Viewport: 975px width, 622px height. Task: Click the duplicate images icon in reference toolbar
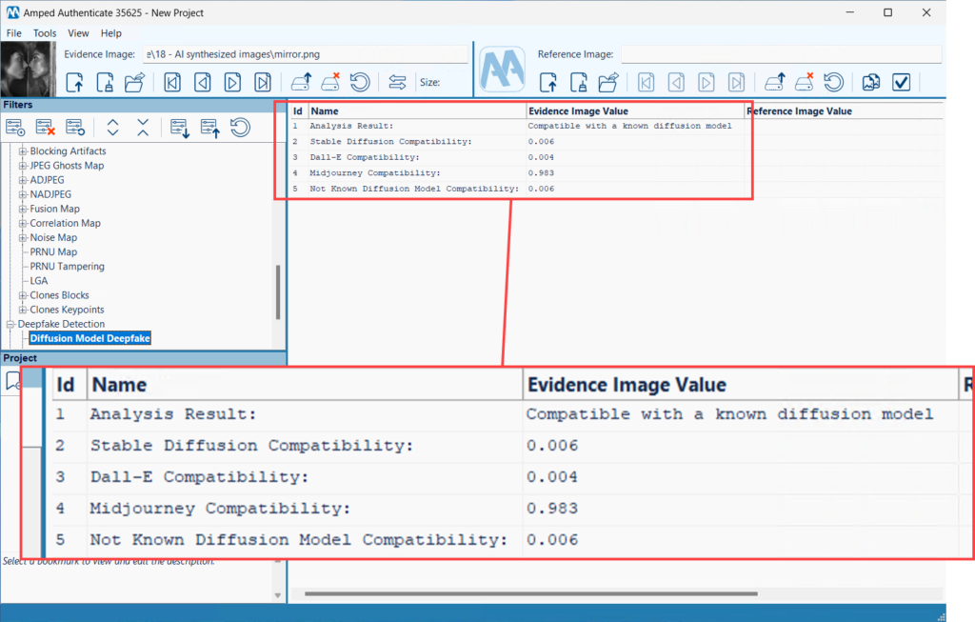pos(871,82)
